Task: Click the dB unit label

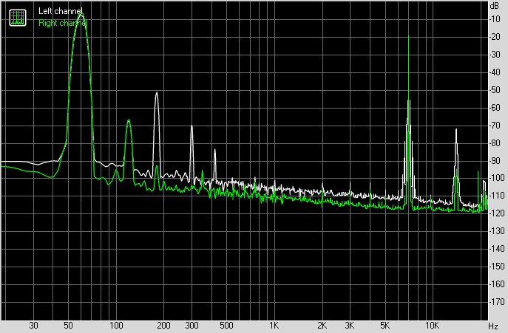Action: 495,6
